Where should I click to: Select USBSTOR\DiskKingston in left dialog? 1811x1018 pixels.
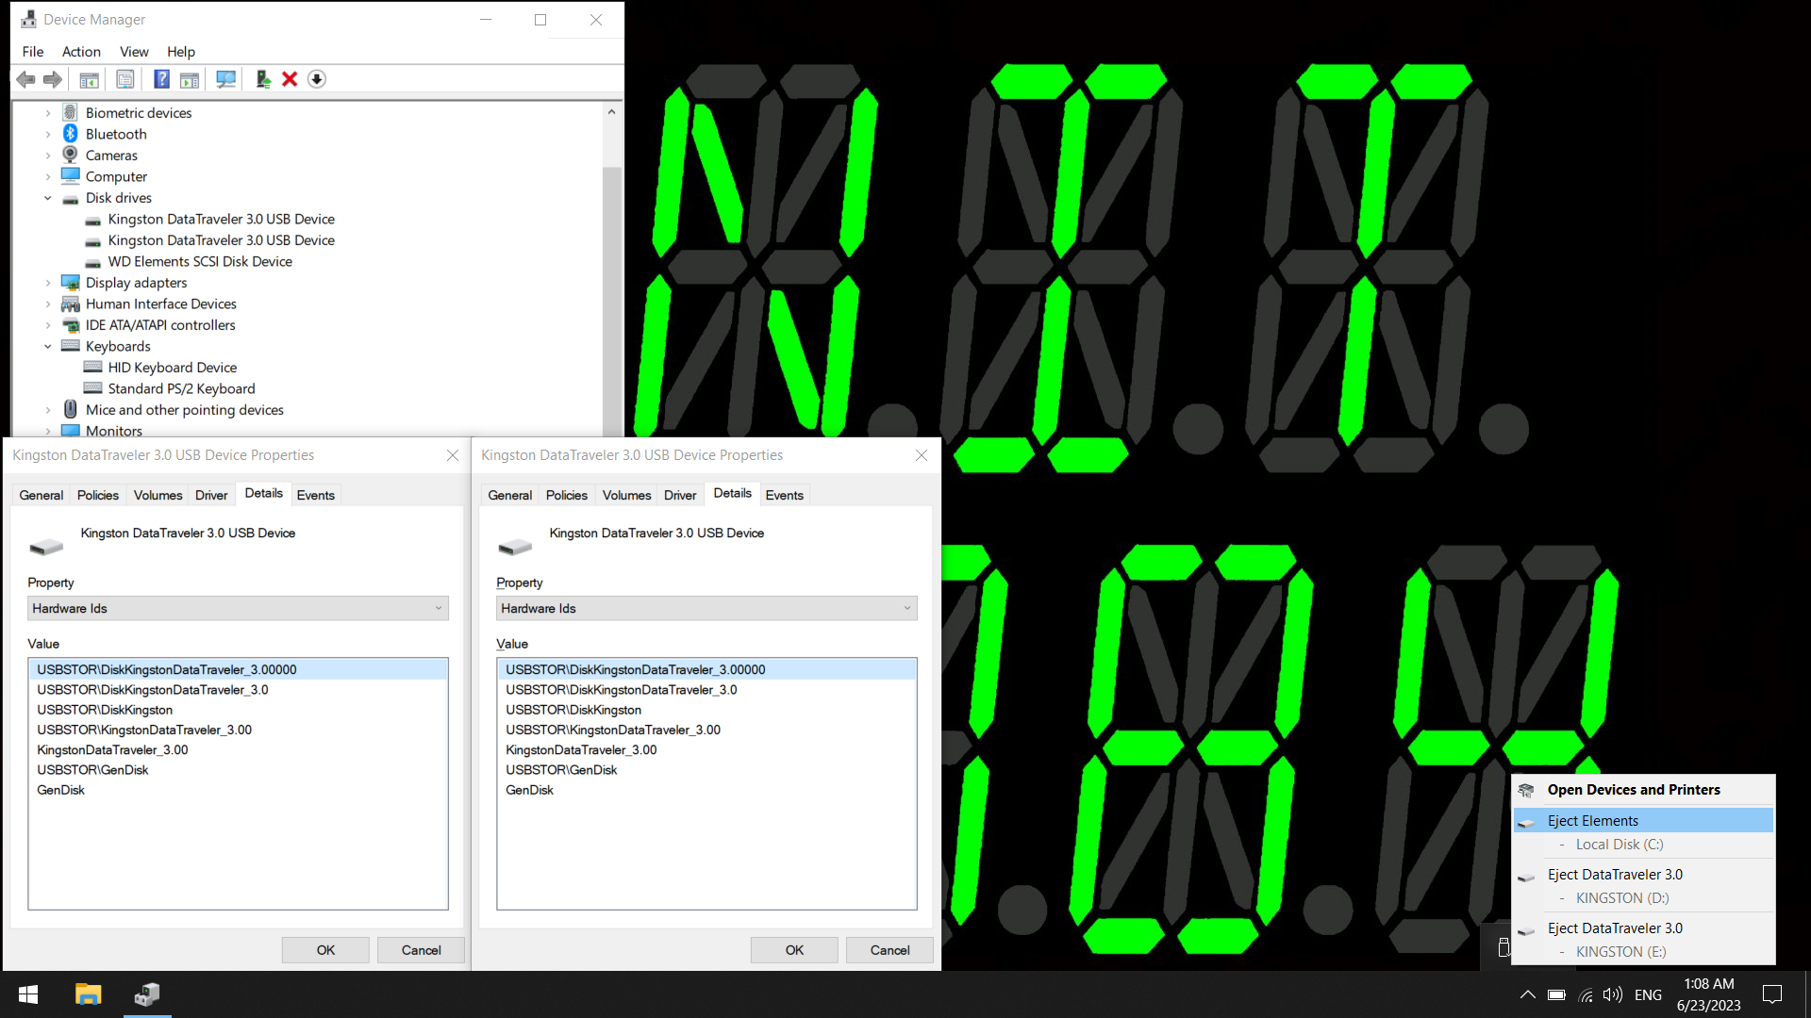pos(238,710)
